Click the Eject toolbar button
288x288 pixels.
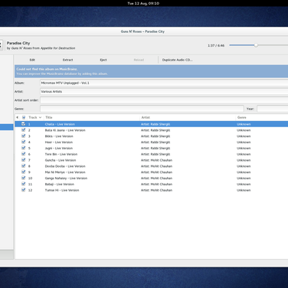tap(103, 60)
